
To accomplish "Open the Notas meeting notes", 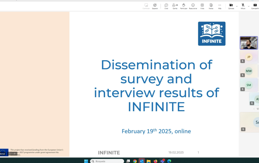I will 211,6.
